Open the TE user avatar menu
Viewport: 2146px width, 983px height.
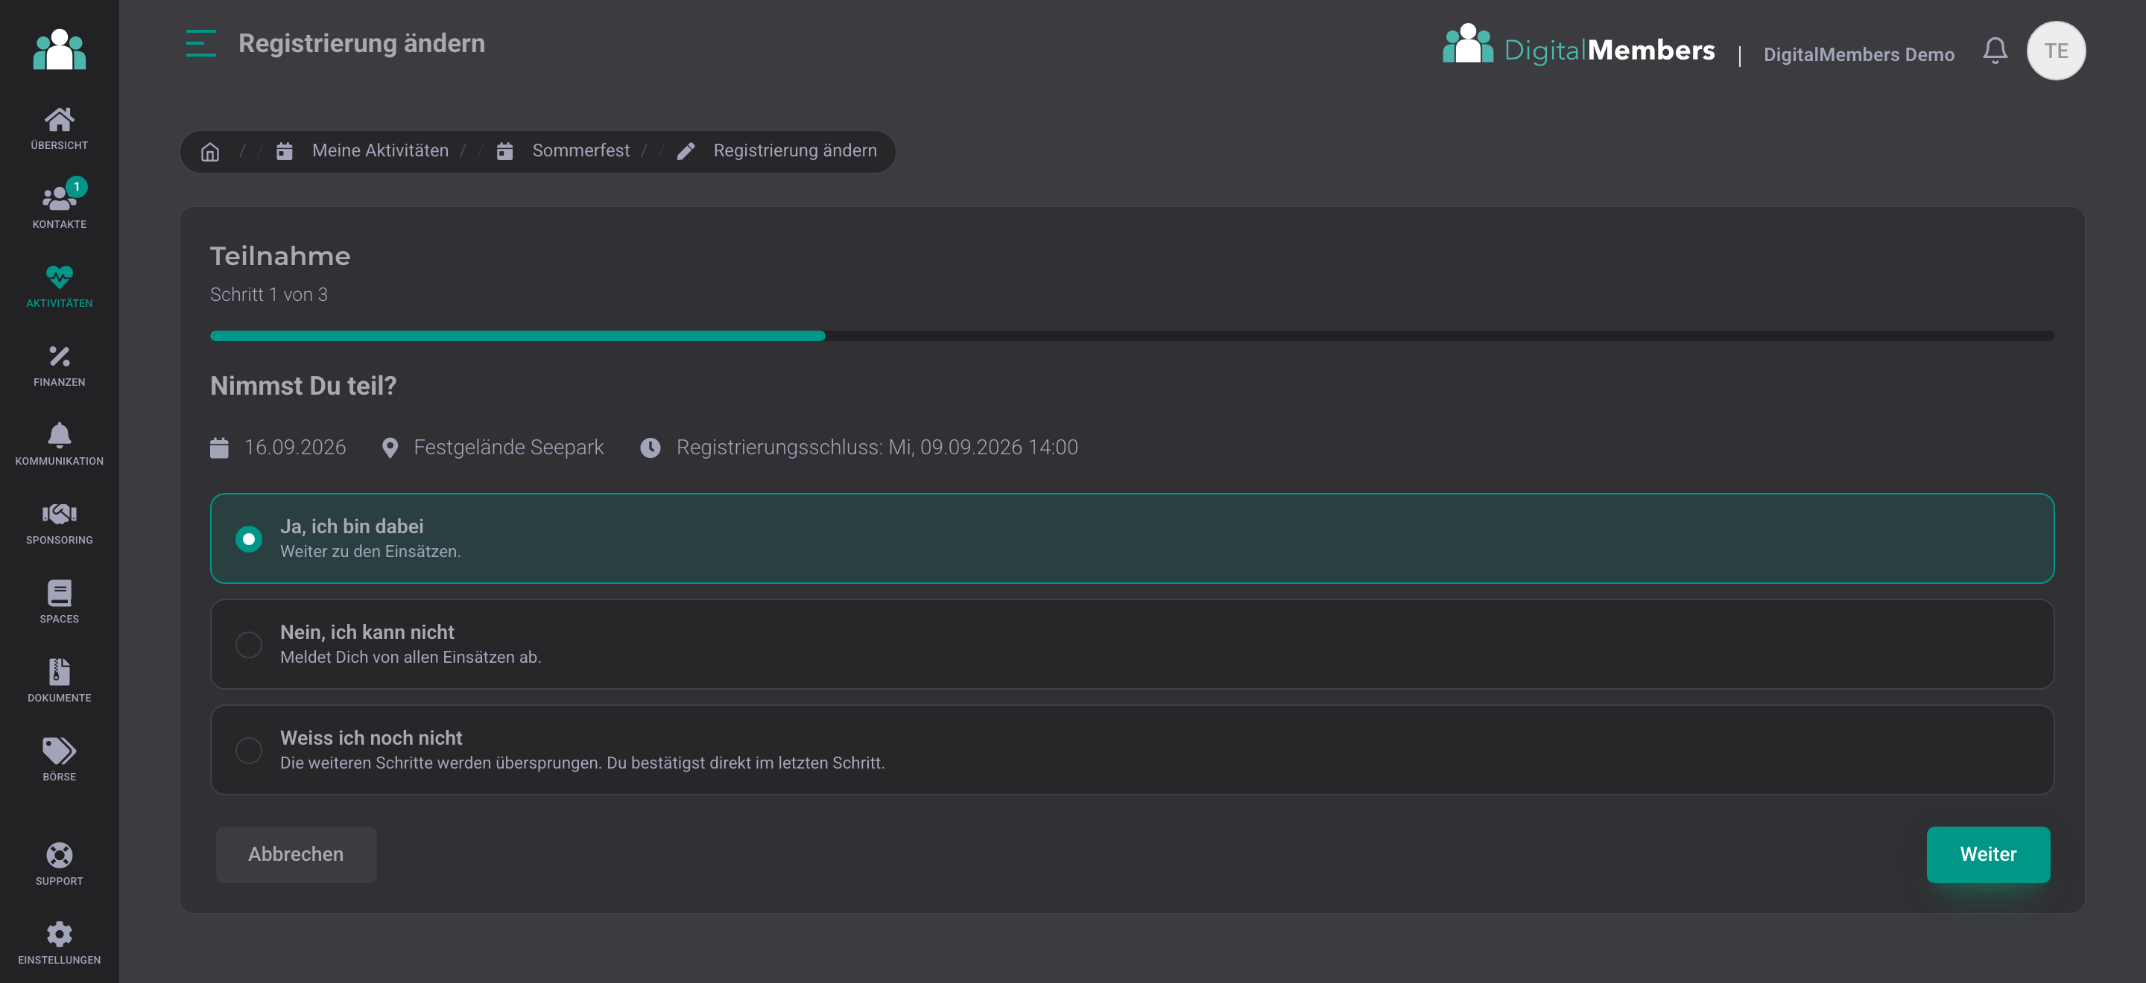pos(2055,51)
